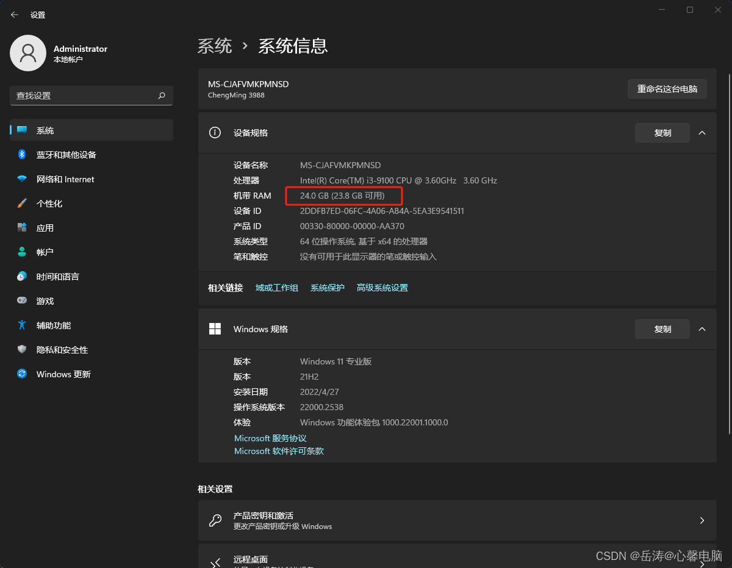This screenshot has height=568, width=732.
Task: Click the product ID value 00330-80000-00000-AA370
Action: (352, 226)
